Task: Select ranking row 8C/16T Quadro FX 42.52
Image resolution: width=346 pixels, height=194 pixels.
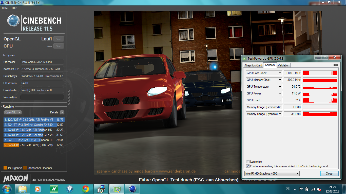Action: (34, 125)
